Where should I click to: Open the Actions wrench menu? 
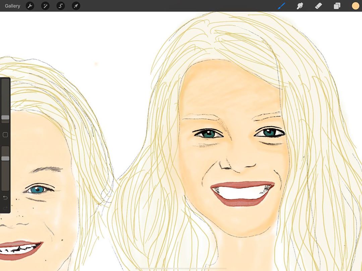tap(30, 6)
